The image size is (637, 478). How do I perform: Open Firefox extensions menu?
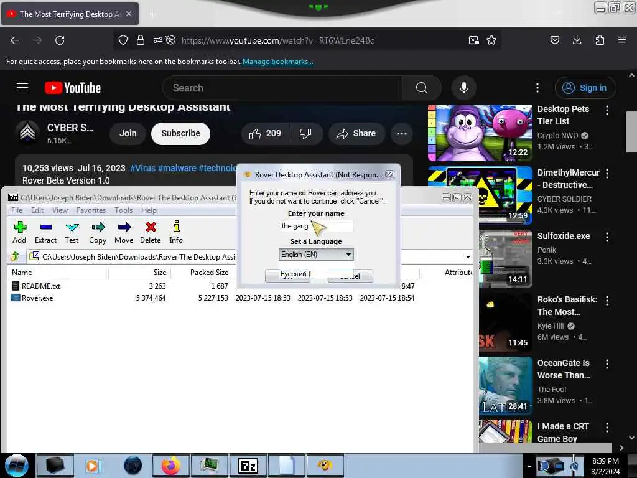pyautogui.click(x=600, y=40)
